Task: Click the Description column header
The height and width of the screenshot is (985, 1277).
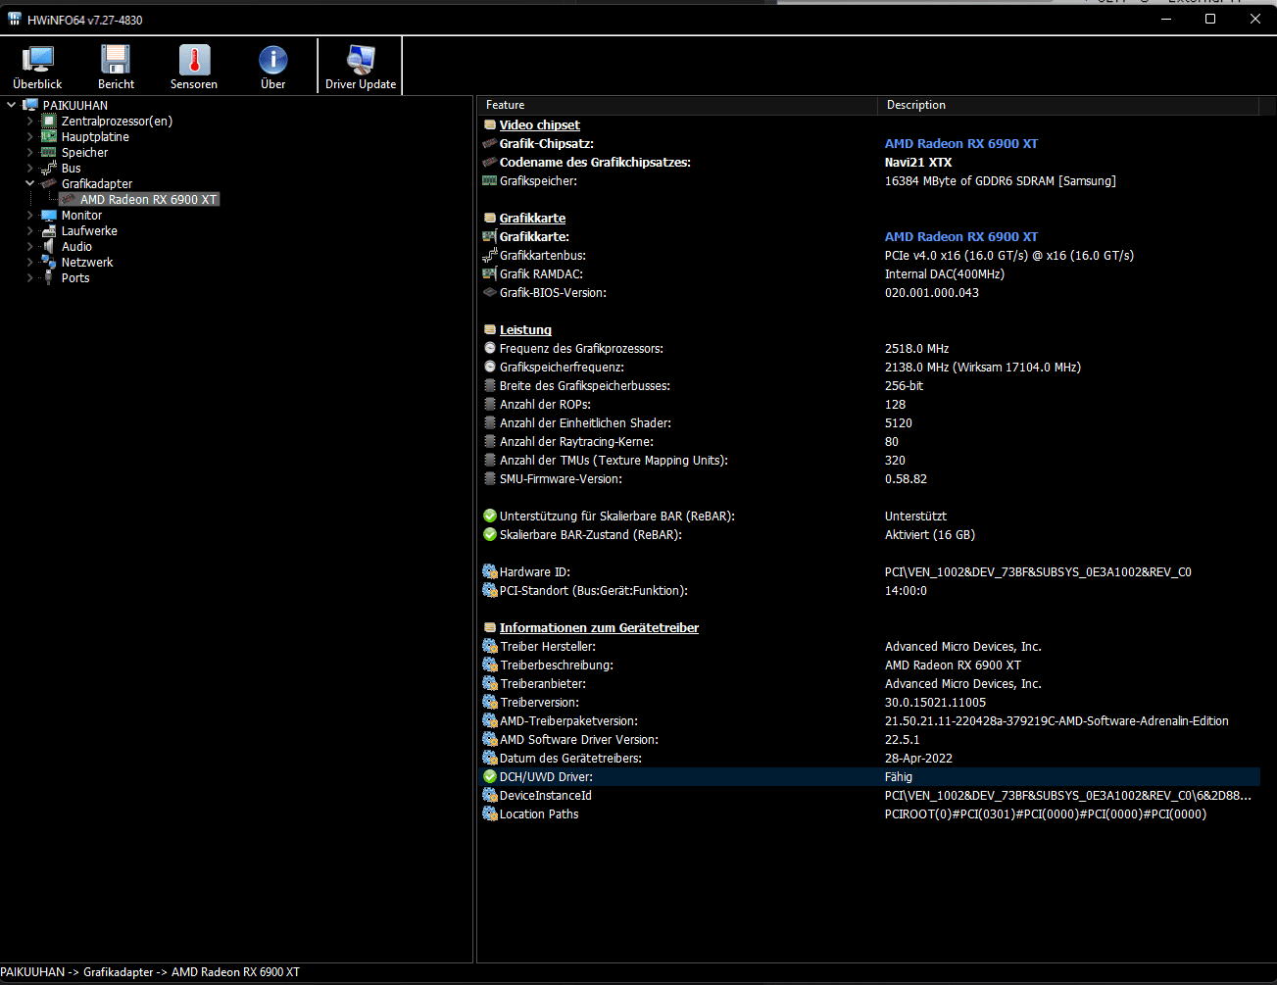Action: pos(1068,105)
